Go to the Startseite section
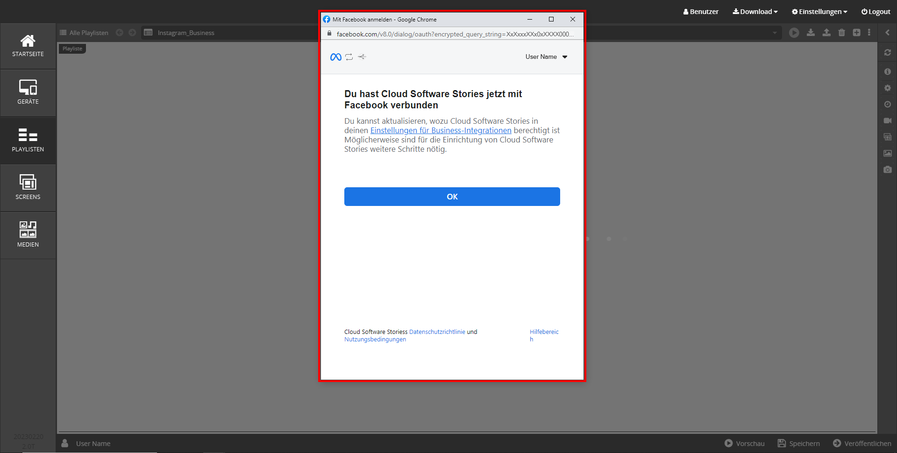This screenshot has height=453, width=897. point(28,46)
